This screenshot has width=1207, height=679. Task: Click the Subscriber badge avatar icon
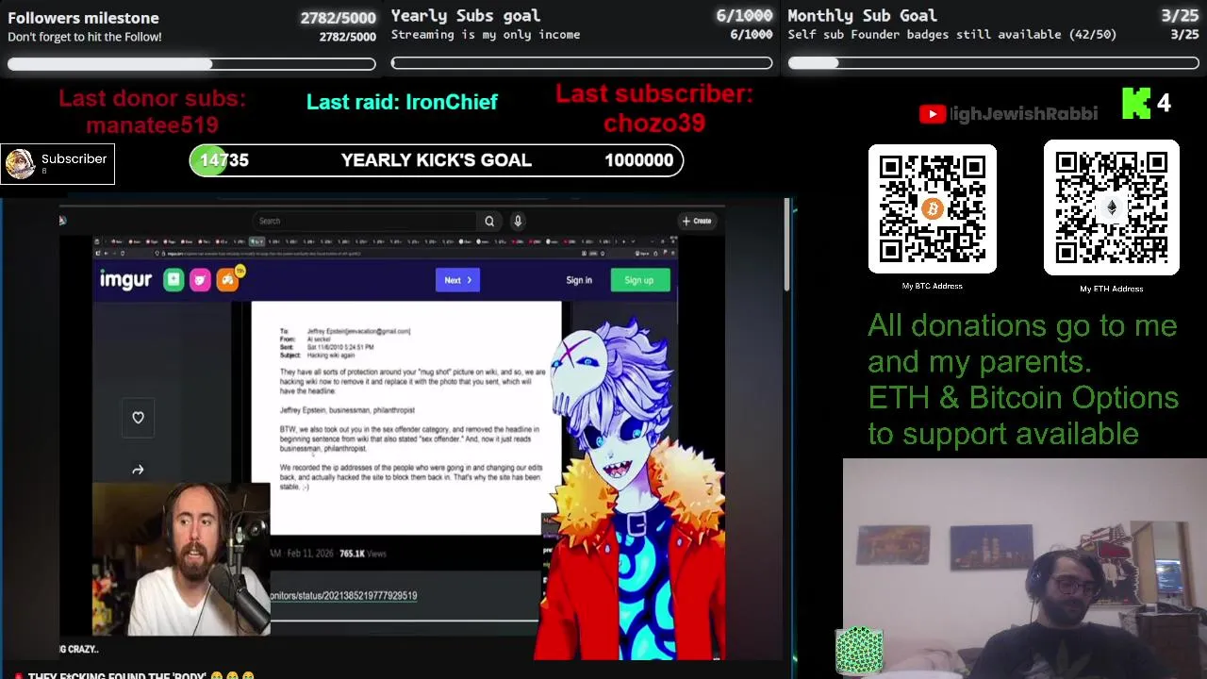[20, 164]
